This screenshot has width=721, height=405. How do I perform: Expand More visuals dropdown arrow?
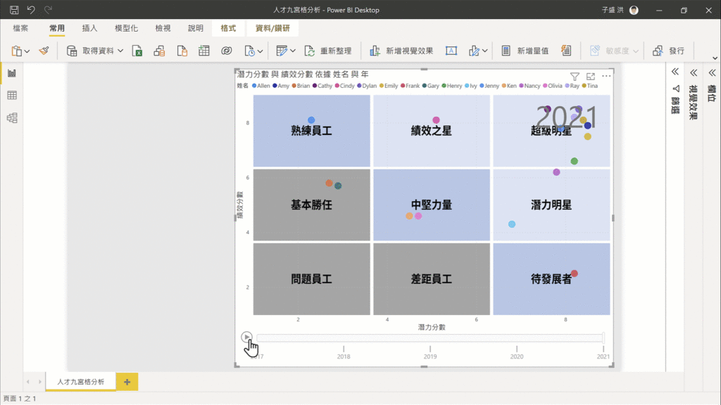[x=485, y=51]
